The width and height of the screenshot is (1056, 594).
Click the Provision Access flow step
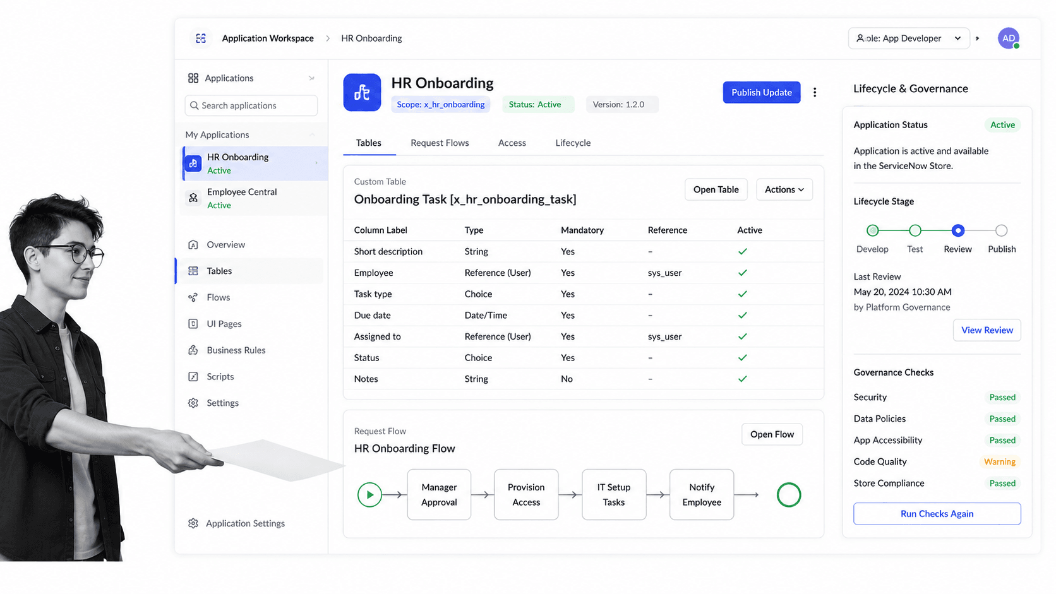pos(526,495)
